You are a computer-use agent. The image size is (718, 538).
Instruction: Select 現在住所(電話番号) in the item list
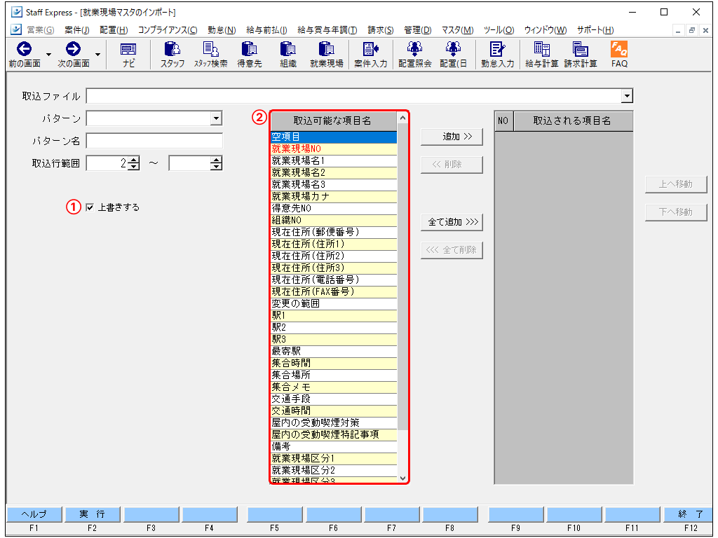[x=334, y=280]
